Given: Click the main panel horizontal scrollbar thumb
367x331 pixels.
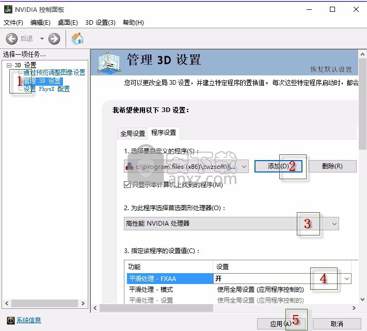Looking at the screenshot, I should [156, 308].
